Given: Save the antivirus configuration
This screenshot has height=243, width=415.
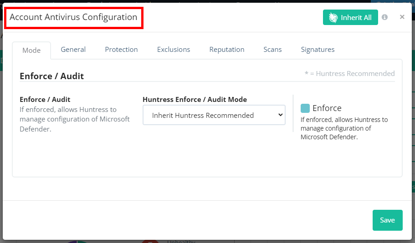Looking at the screenshot, I should tap(388, 220).
